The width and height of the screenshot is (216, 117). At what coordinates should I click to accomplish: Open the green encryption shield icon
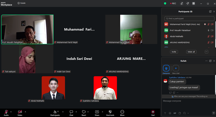[165, 3]
